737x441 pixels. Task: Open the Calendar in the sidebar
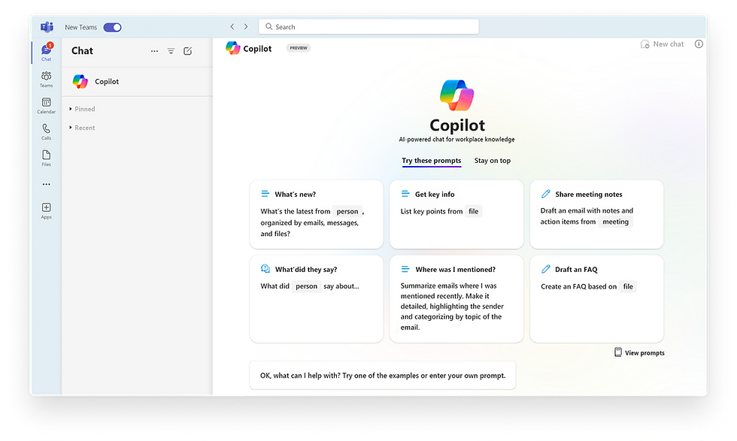click(46, 105)
